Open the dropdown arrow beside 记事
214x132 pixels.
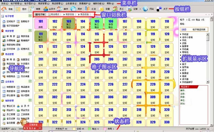click(x=140, y=9)
